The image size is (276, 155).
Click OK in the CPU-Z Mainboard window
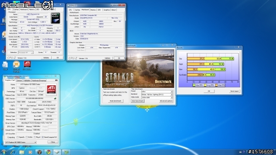(119, 58)
